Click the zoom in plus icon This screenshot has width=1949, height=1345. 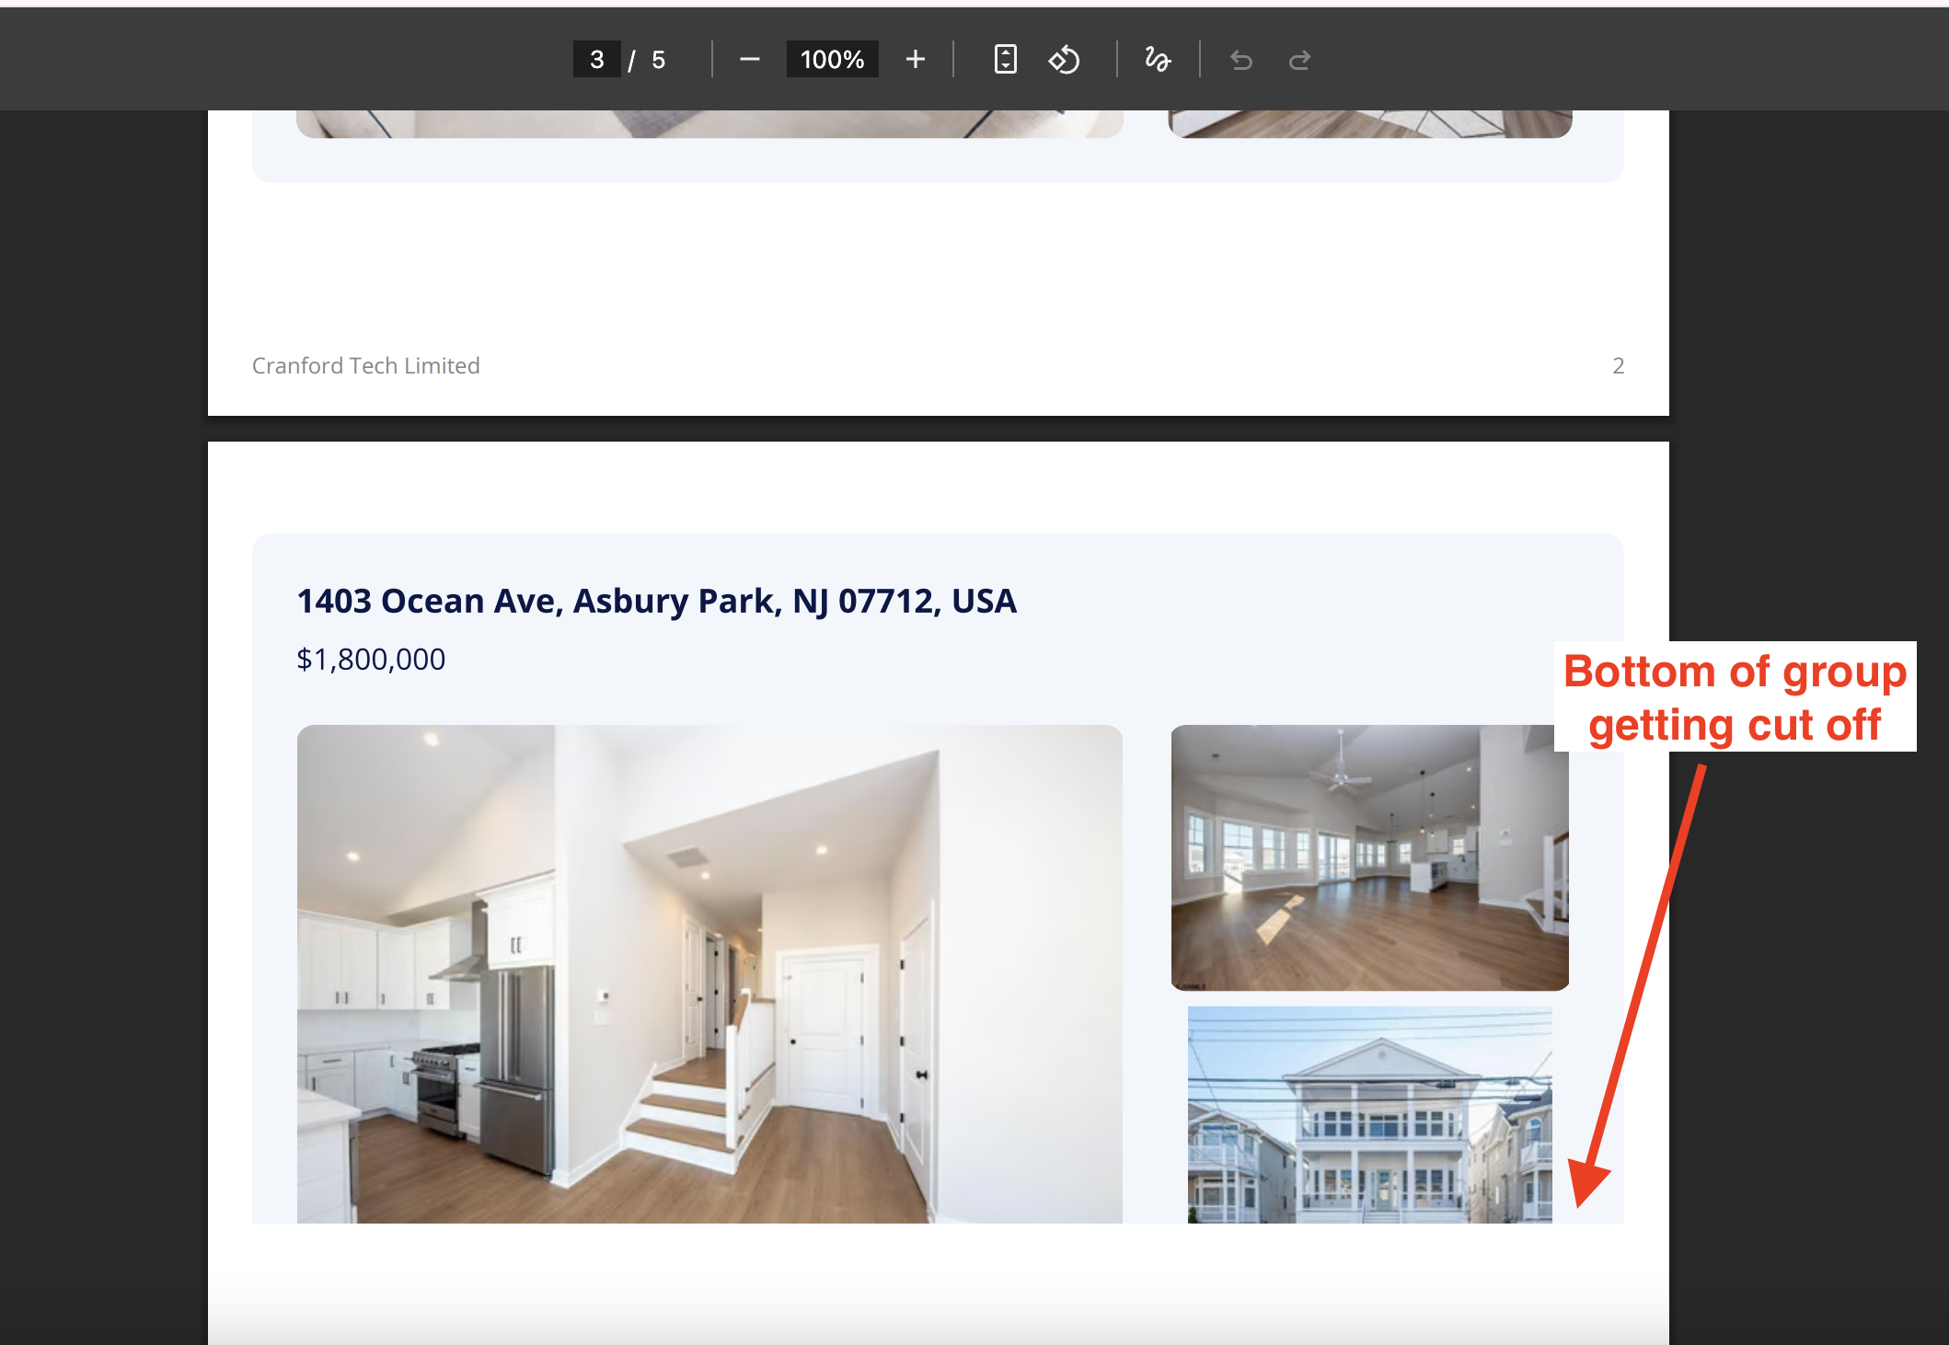pyautogui.click(x=915, y=60)
